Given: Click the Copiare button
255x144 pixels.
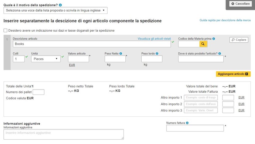Looking at the screenshot, I should (x=239, y=40).
